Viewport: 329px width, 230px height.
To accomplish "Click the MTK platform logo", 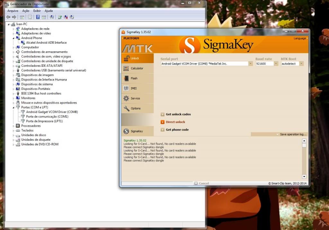I will pos(138,48).
